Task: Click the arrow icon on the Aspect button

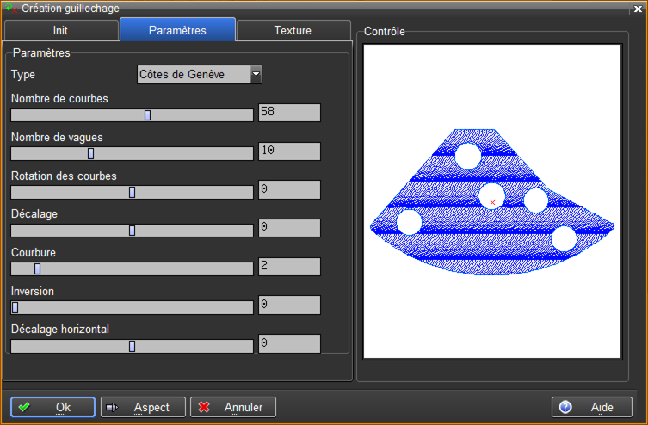Action: tap(112, 408)
